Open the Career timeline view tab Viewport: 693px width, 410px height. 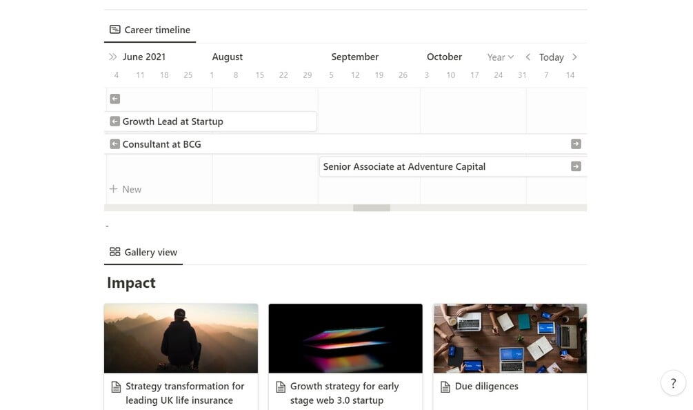pyautogui.click(x=150, y=30)
